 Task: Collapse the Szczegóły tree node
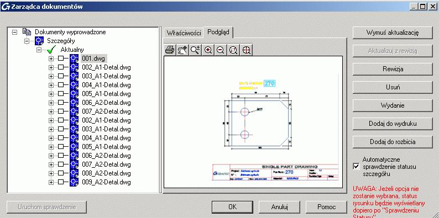pyautogui.click(x=27, y=41)
